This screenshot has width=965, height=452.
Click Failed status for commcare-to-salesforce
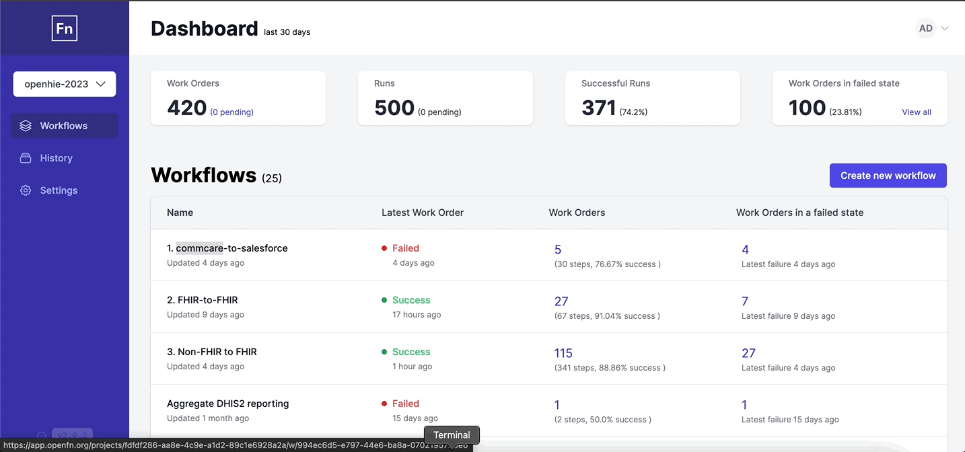point(406,248)
